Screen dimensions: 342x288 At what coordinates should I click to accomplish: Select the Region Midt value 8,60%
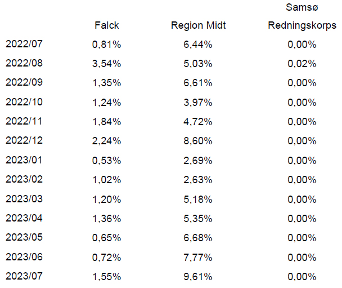[x=198, y=141]
